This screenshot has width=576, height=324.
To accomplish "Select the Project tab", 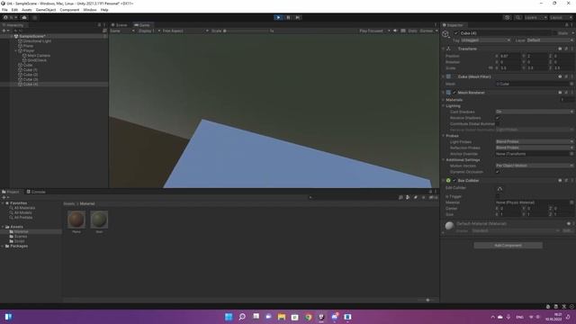I will [x=11, y=192].
